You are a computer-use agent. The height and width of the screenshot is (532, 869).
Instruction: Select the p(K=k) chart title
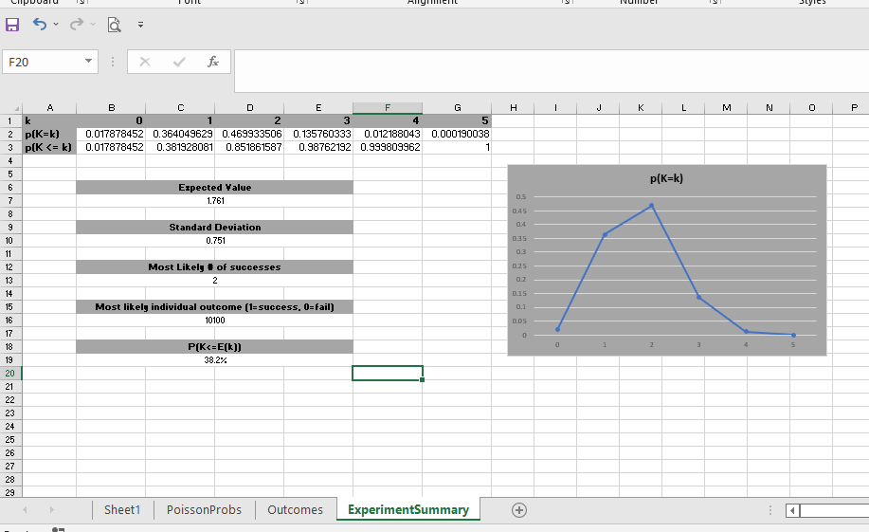[667, 178]
